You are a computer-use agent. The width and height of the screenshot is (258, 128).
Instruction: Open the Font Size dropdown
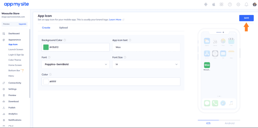point(146,64)
